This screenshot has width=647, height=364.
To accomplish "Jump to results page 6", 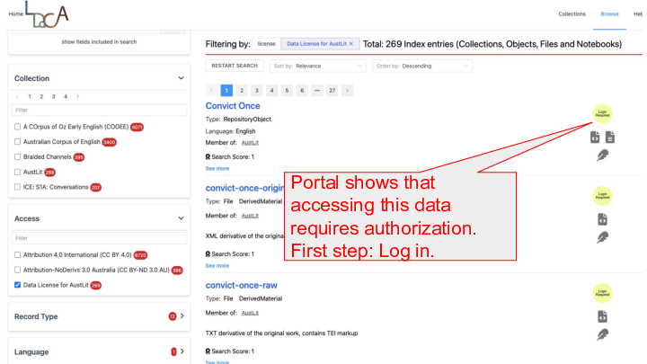I will coord(302,91).
